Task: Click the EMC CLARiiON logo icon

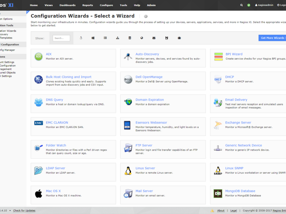Action: click(39, 123)
